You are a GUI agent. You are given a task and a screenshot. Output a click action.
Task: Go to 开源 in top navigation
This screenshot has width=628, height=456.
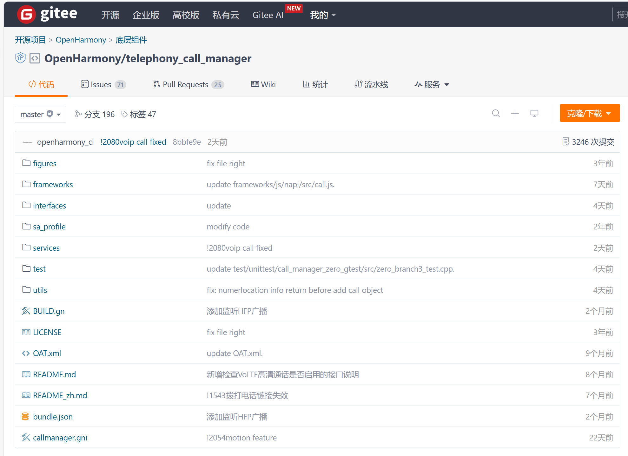point(110,15)
